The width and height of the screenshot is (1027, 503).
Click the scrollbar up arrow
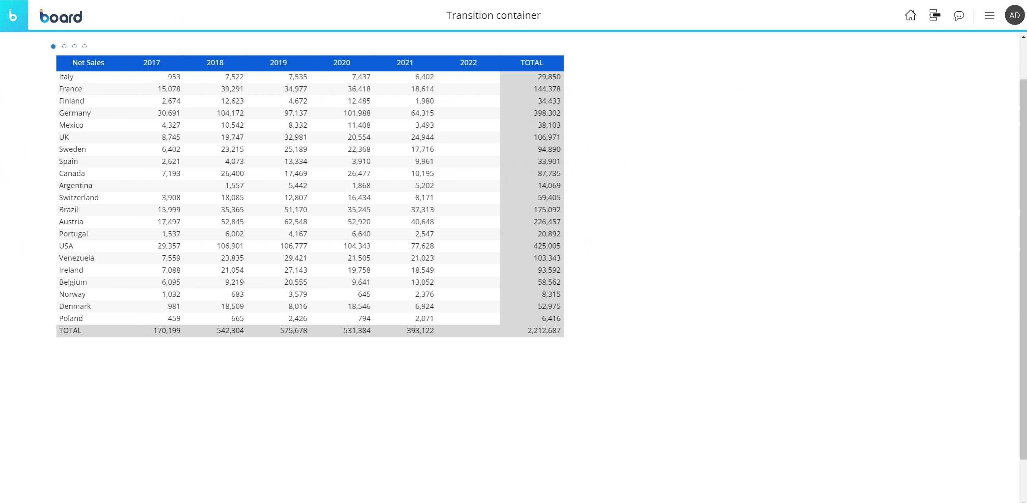(1023, 37)
